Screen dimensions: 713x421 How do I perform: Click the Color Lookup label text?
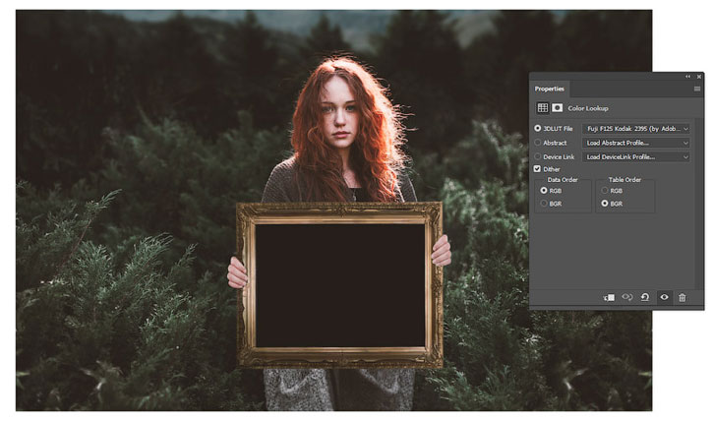click(588, 108)
